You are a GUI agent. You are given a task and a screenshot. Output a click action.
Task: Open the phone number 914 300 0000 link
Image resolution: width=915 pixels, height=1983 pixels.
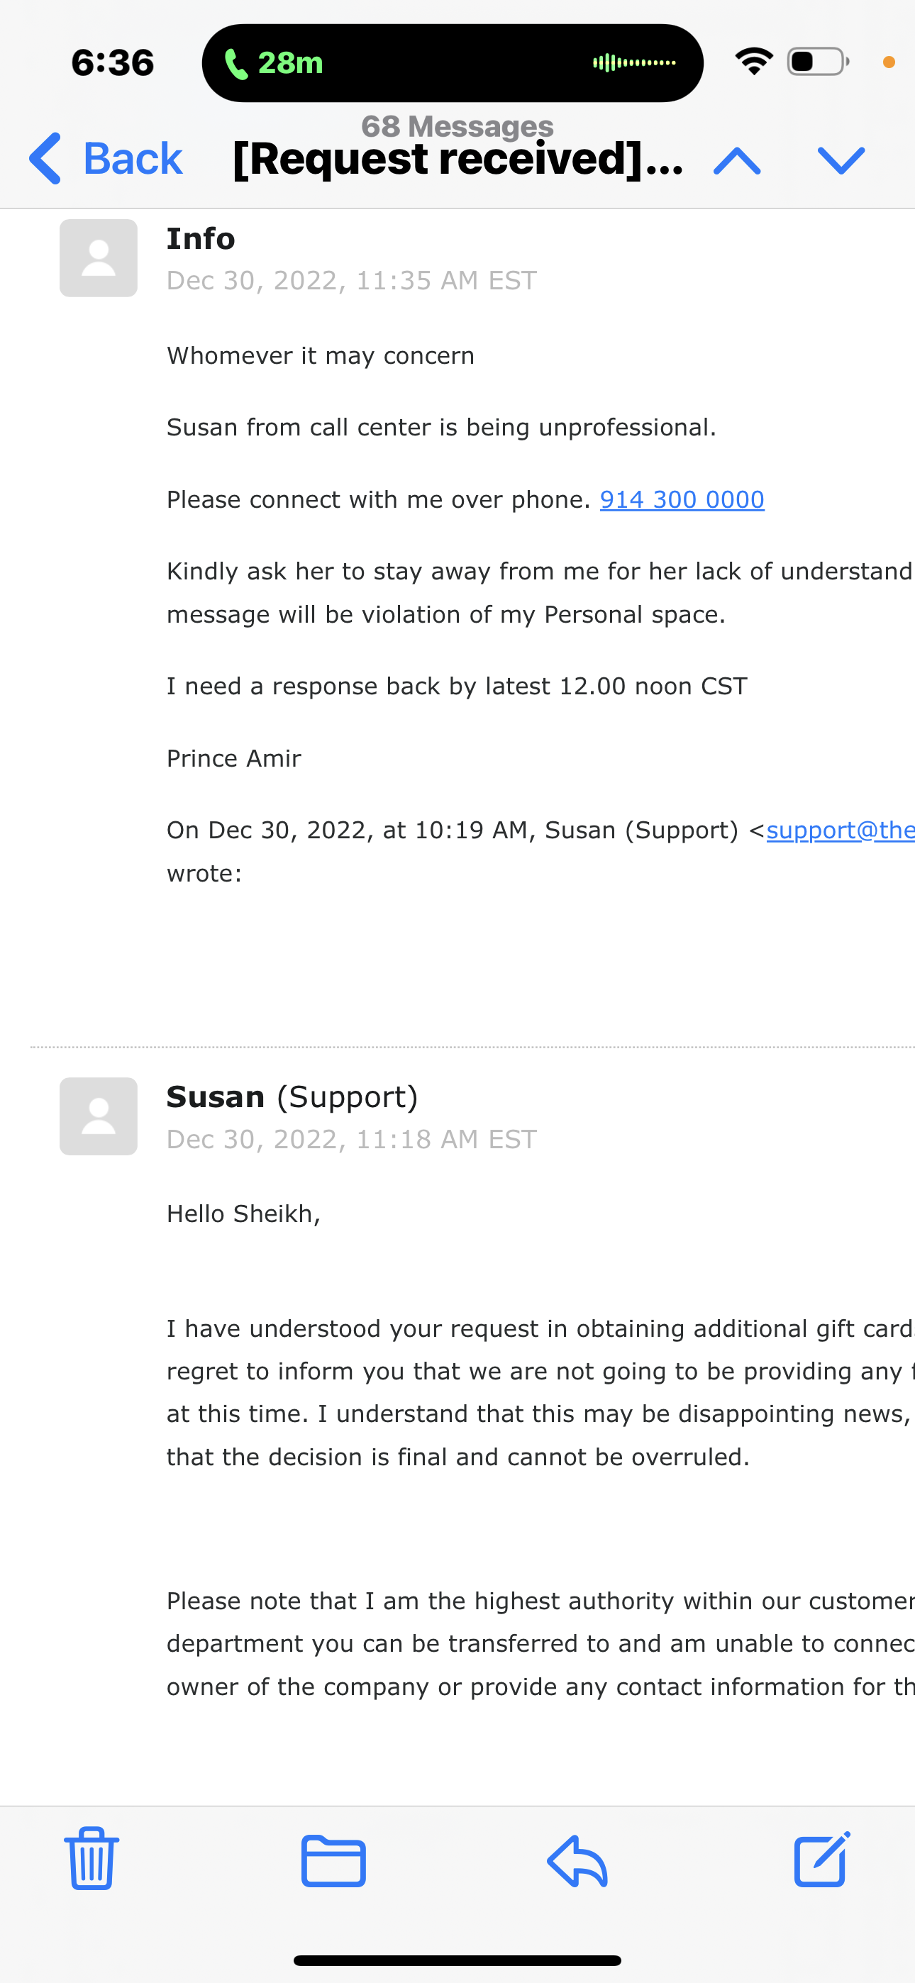point(682,499)
